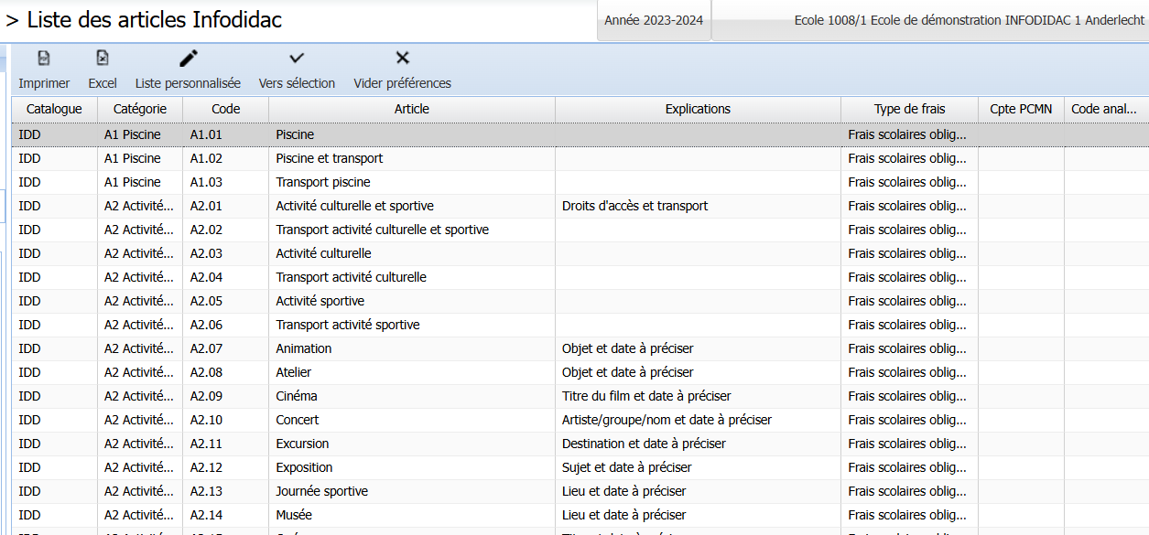Image resolution: width=1149 pixels, height=535 pixels.
Task: Select the Journée sportive article
Action: pos(321,491)
